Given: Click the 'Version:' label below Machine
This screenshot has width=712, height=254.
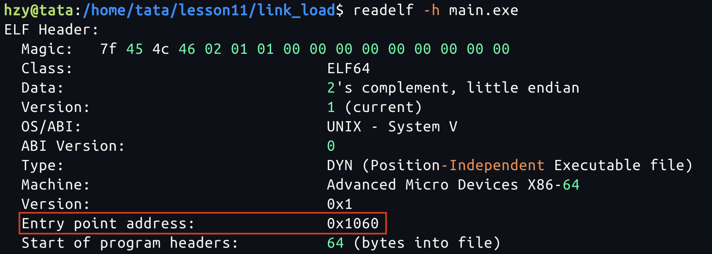Looking at the screenshot, I should point(56,204).
